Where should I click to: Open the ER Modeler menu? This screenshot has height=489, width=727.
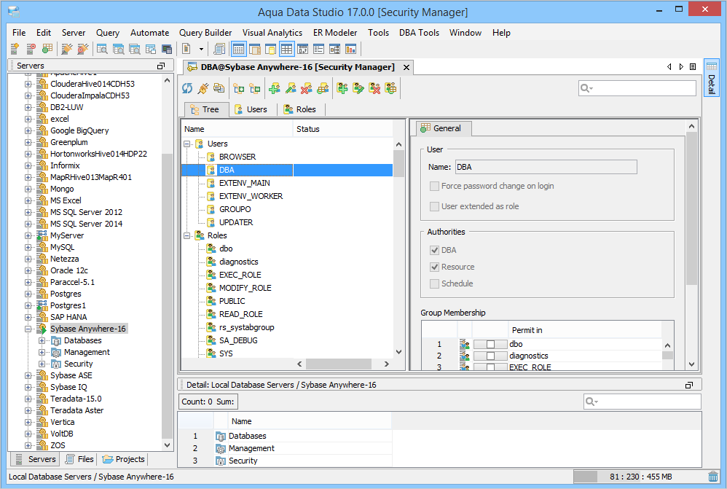click(x=335, y=33)
